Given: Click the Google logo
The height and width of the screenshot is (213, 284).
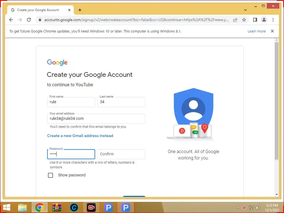Looking at the screenshot, I should (57, 62).
